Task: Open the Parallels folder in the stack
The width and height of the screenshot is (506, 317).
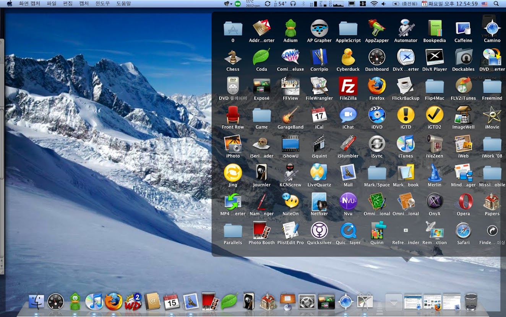Action: pos(233,231)
